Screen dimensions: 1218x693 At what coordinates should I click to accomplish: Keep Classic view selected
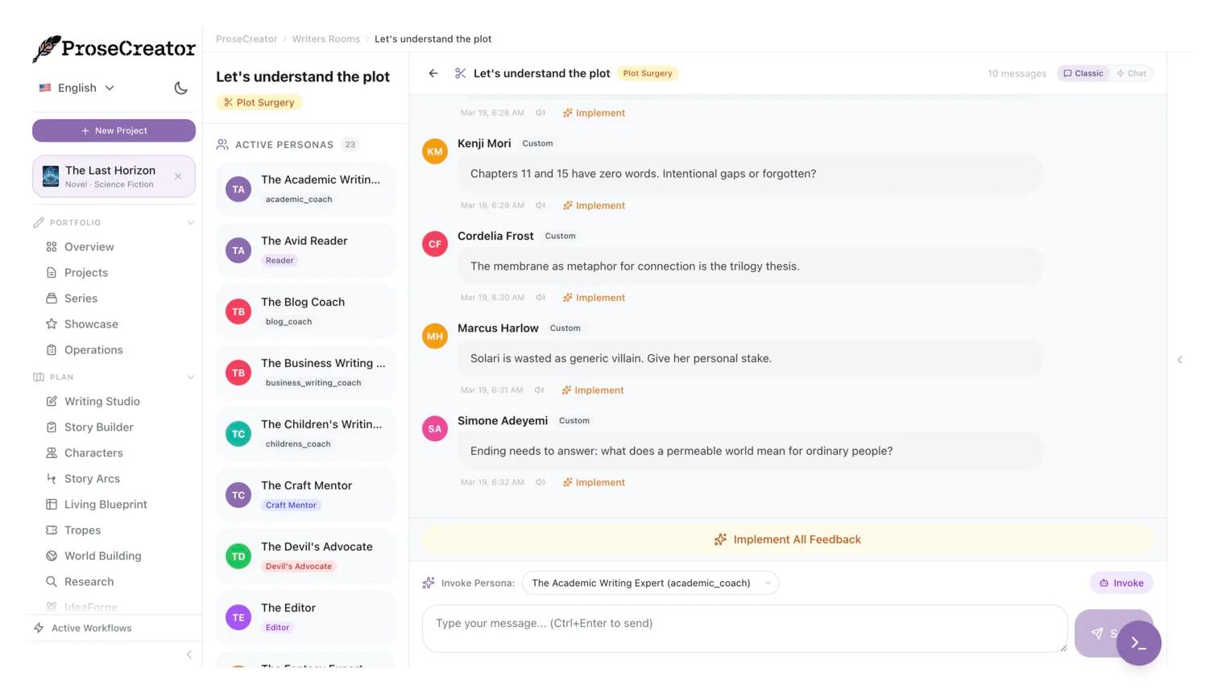point(1083,73)
